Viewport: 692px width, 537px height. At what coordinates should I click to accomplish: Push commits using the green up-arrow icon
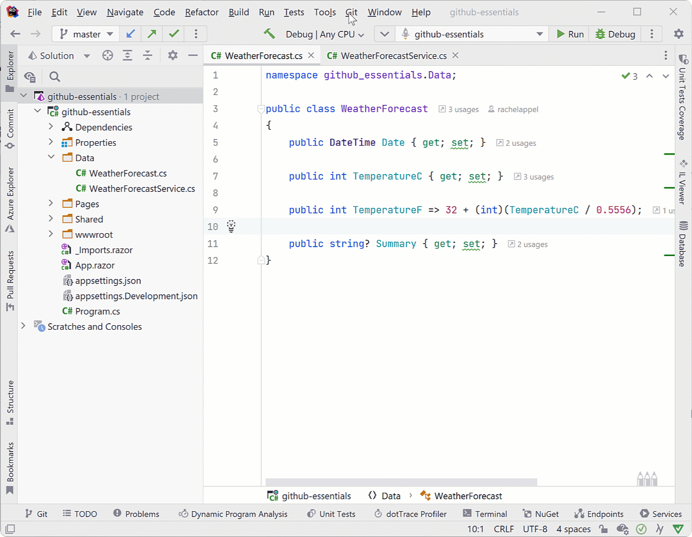pos(151,34)
